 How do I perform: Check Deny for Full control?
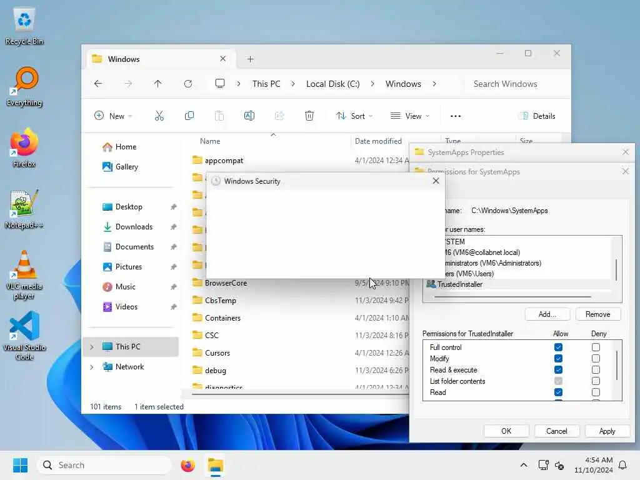(x=596, y=347)
